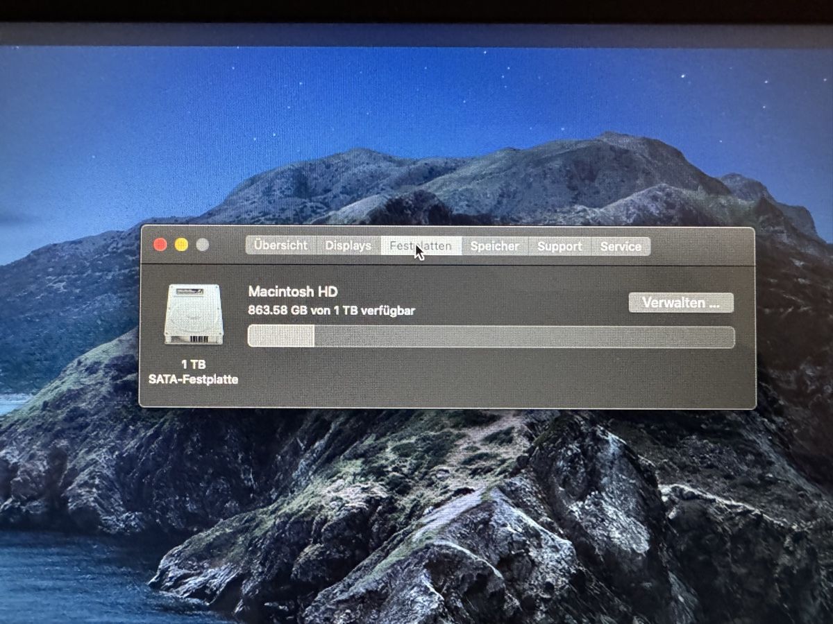Click the Macintosh HD drive icon
Viewport: 833px width, 624px height.
point(194,314)
